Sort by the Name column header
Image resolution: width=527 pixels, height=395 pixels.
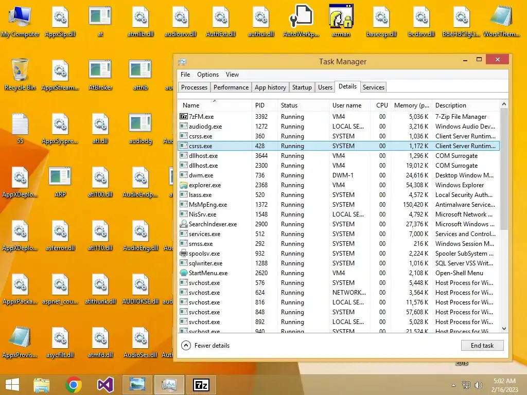tap(215, 105)
